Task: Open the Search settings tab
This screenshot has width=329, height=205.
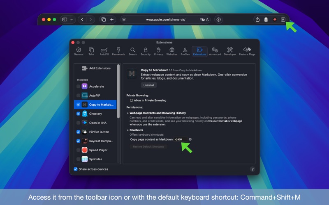Action: coord(132,51)
